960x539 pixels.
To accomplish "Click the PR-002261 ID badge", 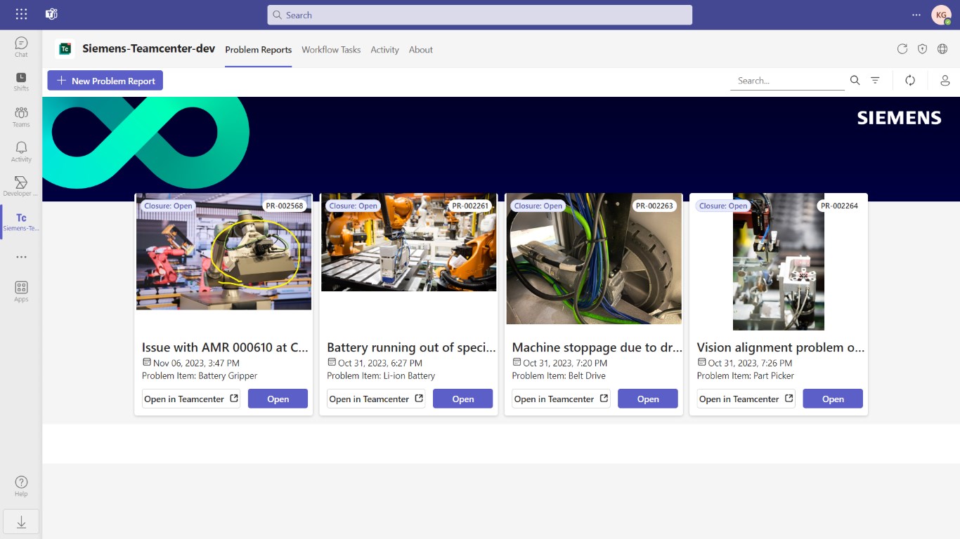I will 470,206.
